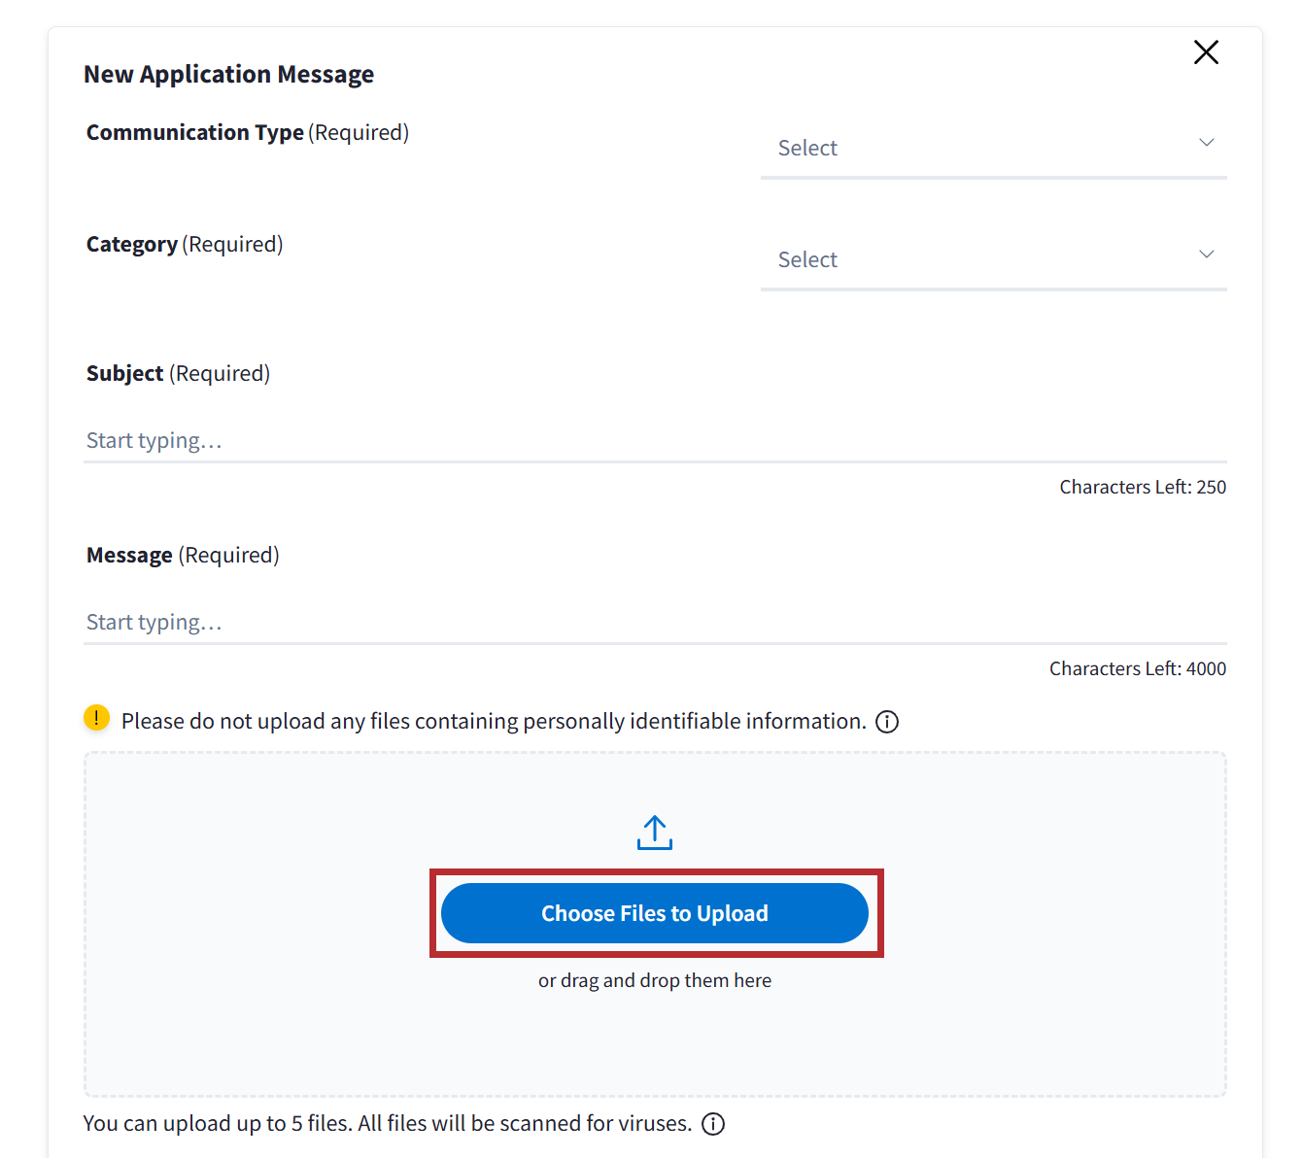
Task: Open info icon beside personally identifiable information notice
Action: coord(887,722)
